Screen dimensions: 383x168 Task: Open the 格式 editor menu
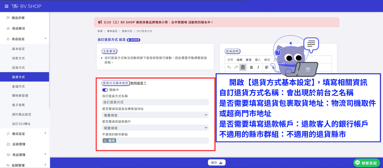[267, 60]
